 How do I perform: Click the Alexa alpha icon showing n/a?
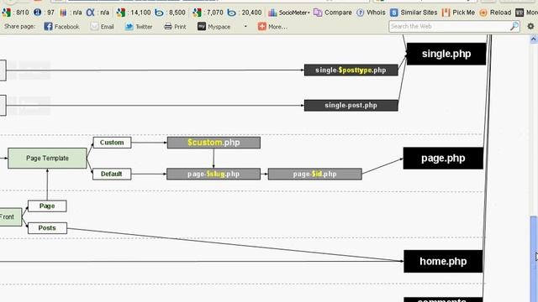pyautogui.click(x=98, y=13)
